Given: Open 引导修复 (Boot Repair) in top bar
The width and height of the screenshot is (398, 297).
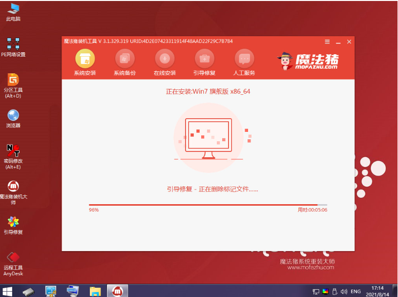Looking at the screenshot, I should [205, 59].
